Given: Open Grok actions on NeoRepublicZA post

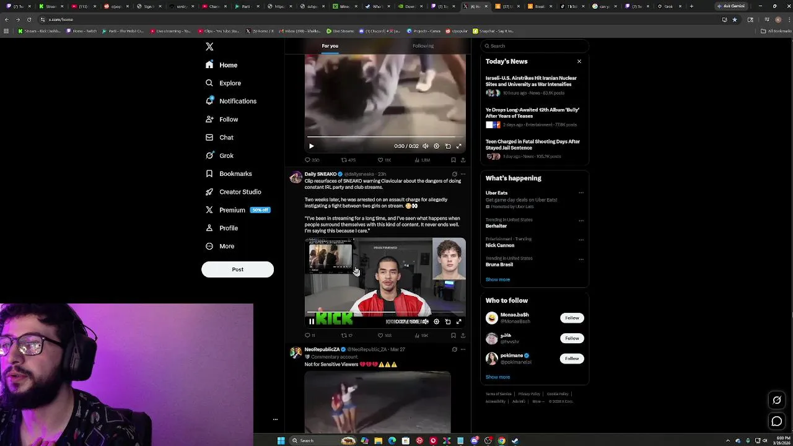Looking at the screenshot, I should click(x=454, y=349).
